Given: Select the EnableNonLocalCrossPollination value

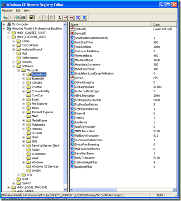Looking at the screenshot, I should click(94, 73).
